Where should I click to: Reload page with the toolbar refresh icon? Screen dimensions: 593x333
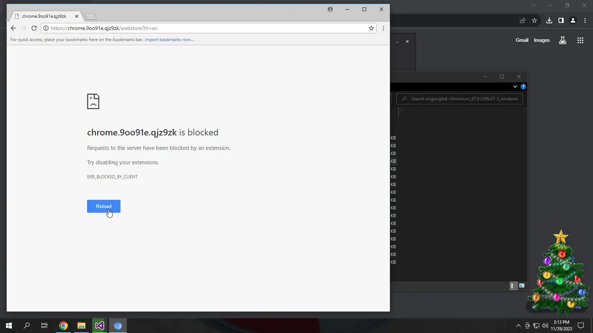pos(34,28)
